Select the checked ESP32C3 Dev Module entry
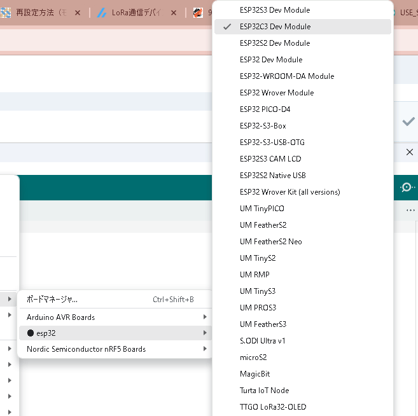Screen dimensions: 418x416 tap(303, 27)
